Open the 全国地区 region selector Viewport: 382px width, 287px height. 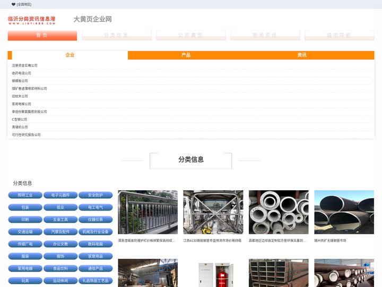pyautogui.click(x=24, y=4)
